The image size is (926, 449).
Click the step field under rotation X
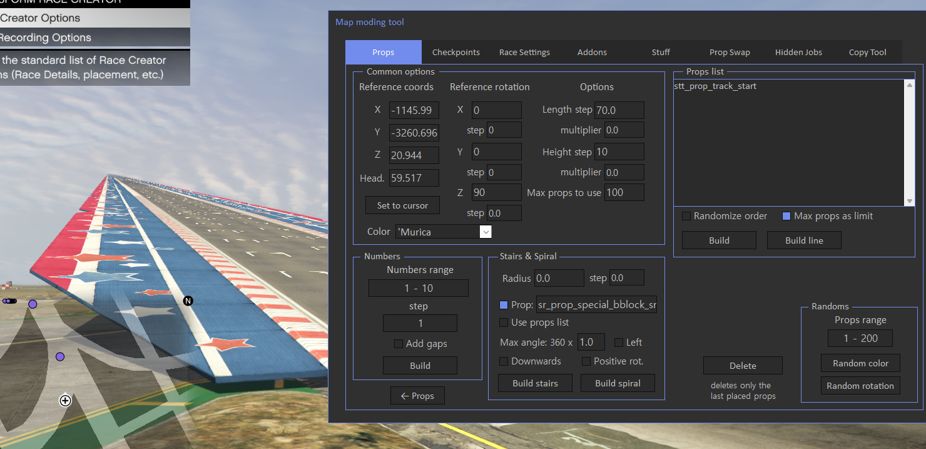pyautogui.click(x=504, y=130)
